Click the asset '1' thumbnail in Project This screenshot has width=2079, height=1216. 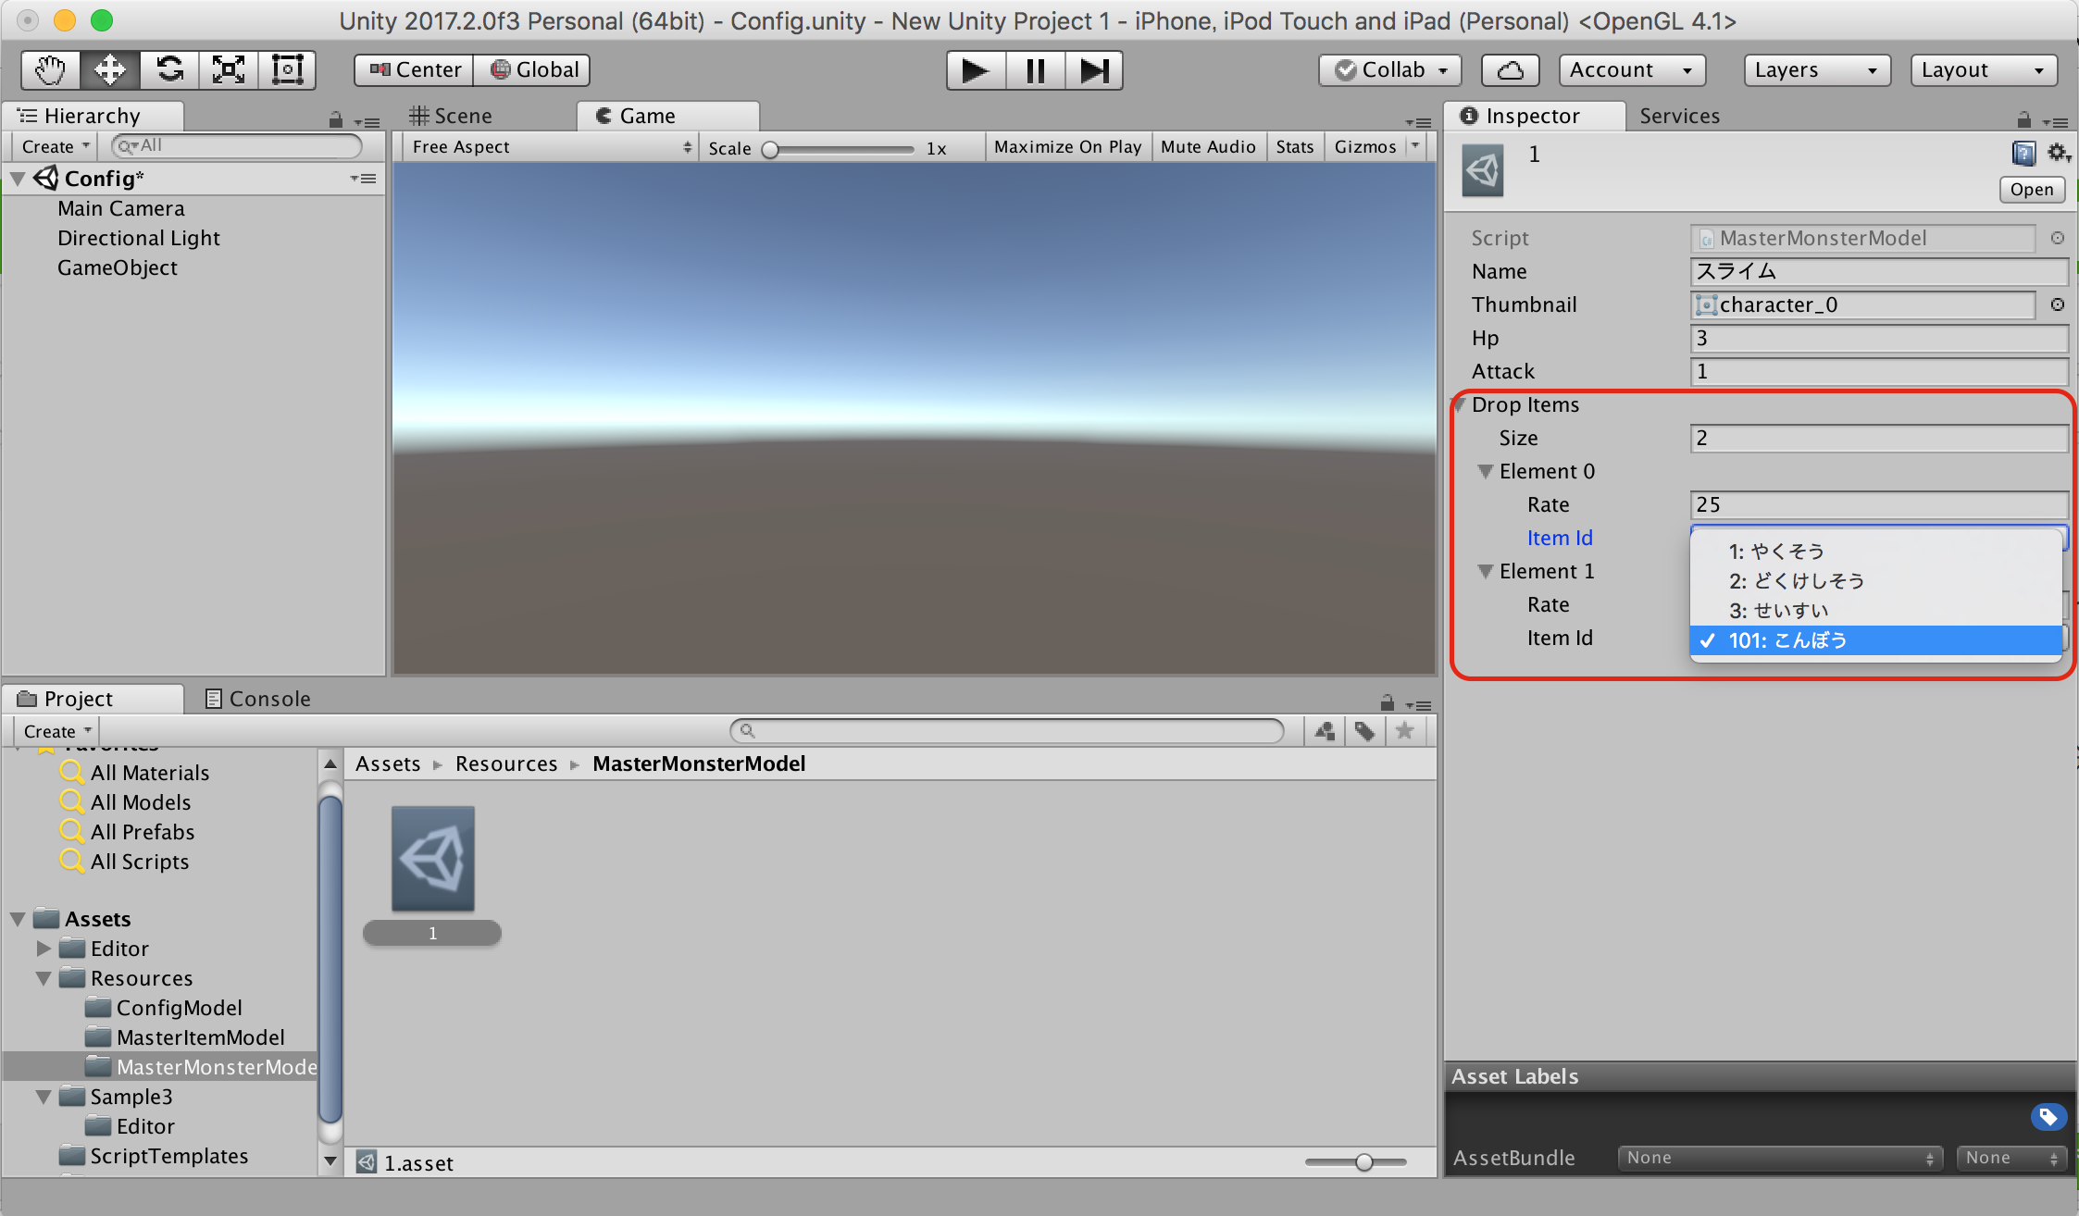tap(433, 860)
